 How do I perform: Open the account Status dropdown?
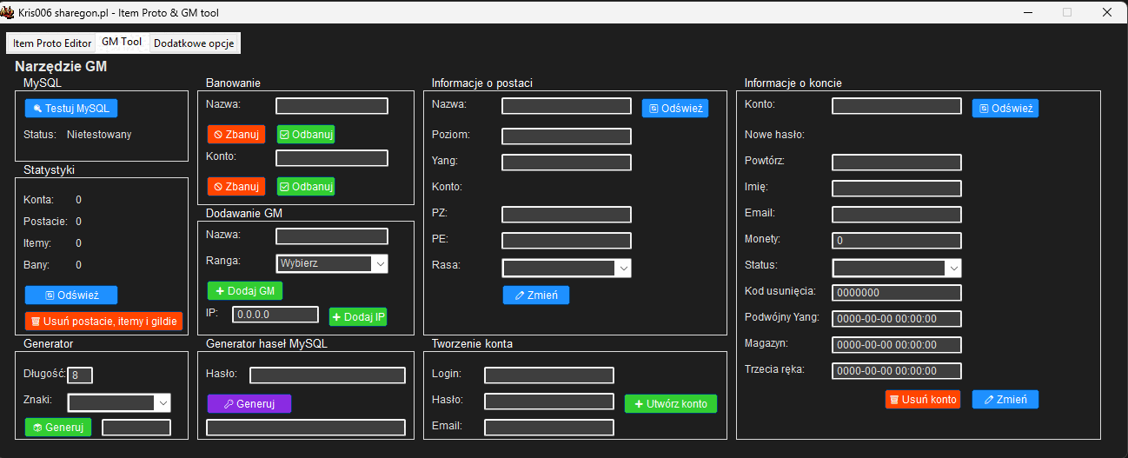897,269
